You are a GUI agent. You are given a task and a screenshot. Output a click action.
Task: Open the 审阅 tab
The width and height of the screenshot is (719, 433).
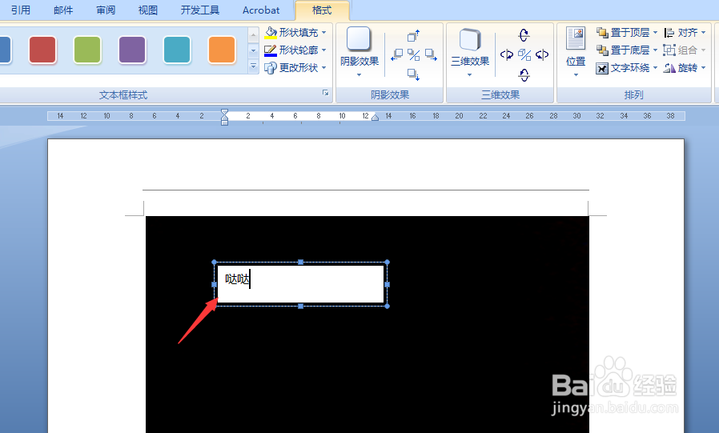coord(106,10)
